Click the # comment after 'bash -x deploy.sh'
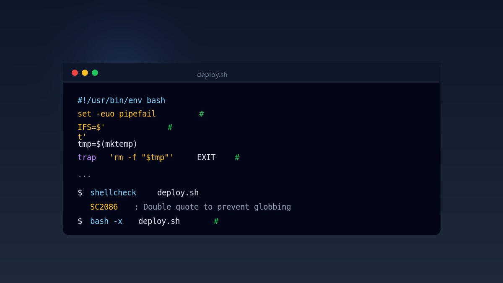The width and height of the screenshot is (503, 283). click(x=216, y=221)
